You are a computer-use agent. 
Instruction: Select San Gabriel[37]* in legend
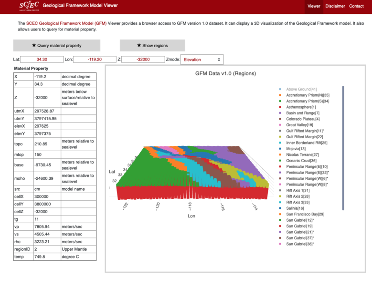point(297,238)
